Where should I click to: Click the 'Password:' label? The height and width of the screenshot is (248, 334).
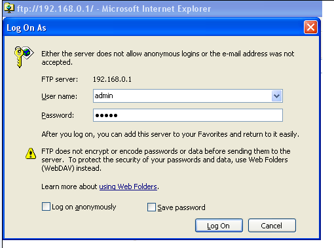coord(58,115)
